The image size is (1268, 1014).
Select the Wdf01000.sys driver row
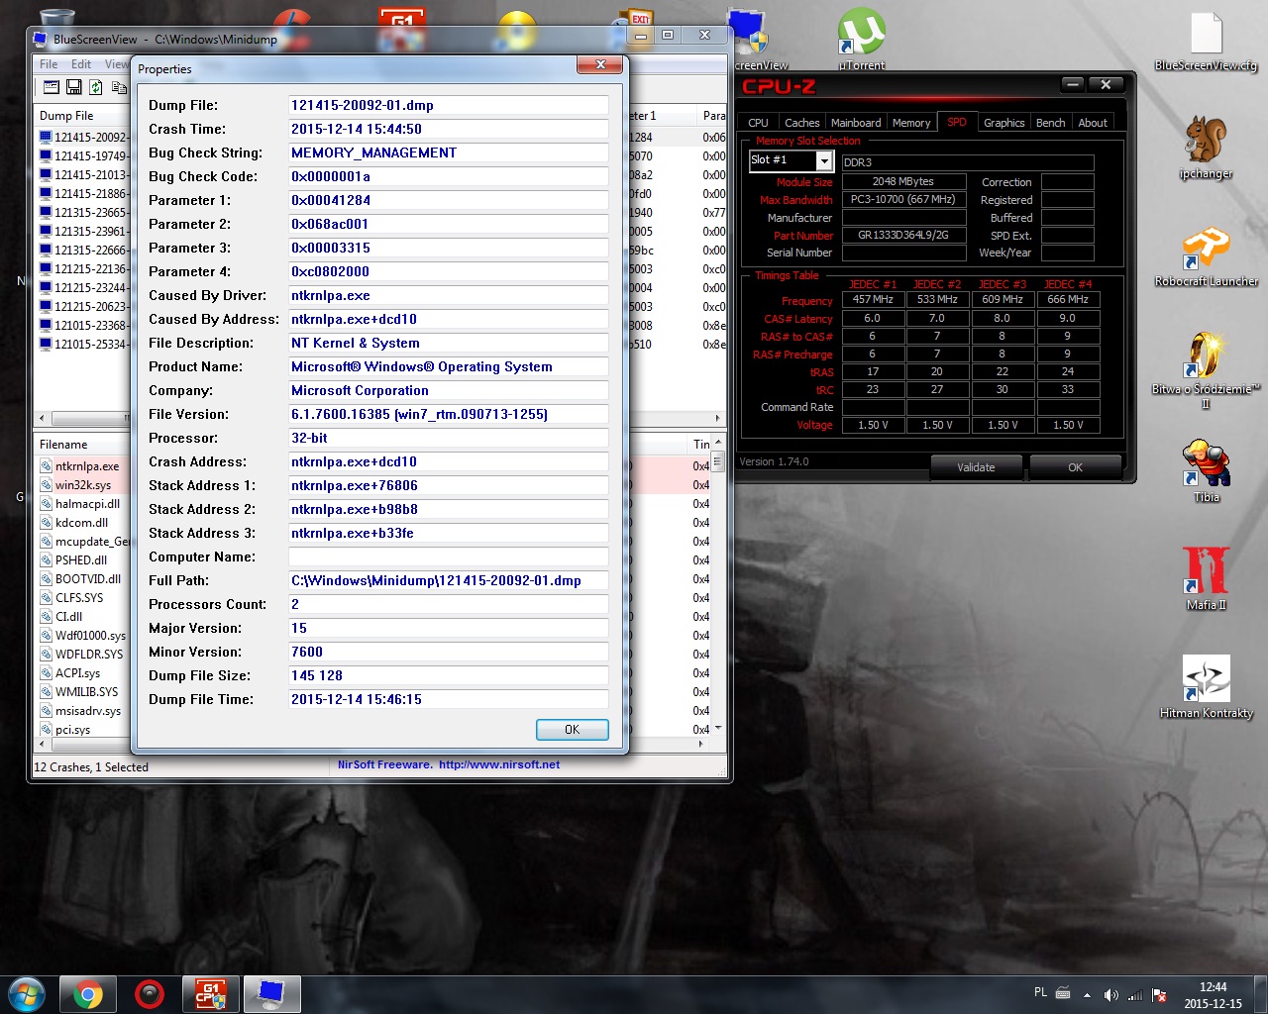point(84,636)
